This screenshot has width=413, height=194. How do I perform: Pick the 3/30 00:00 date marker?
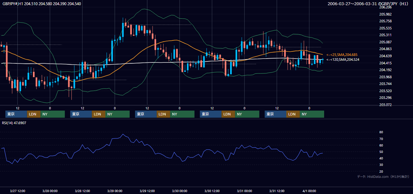coord(179,191)
